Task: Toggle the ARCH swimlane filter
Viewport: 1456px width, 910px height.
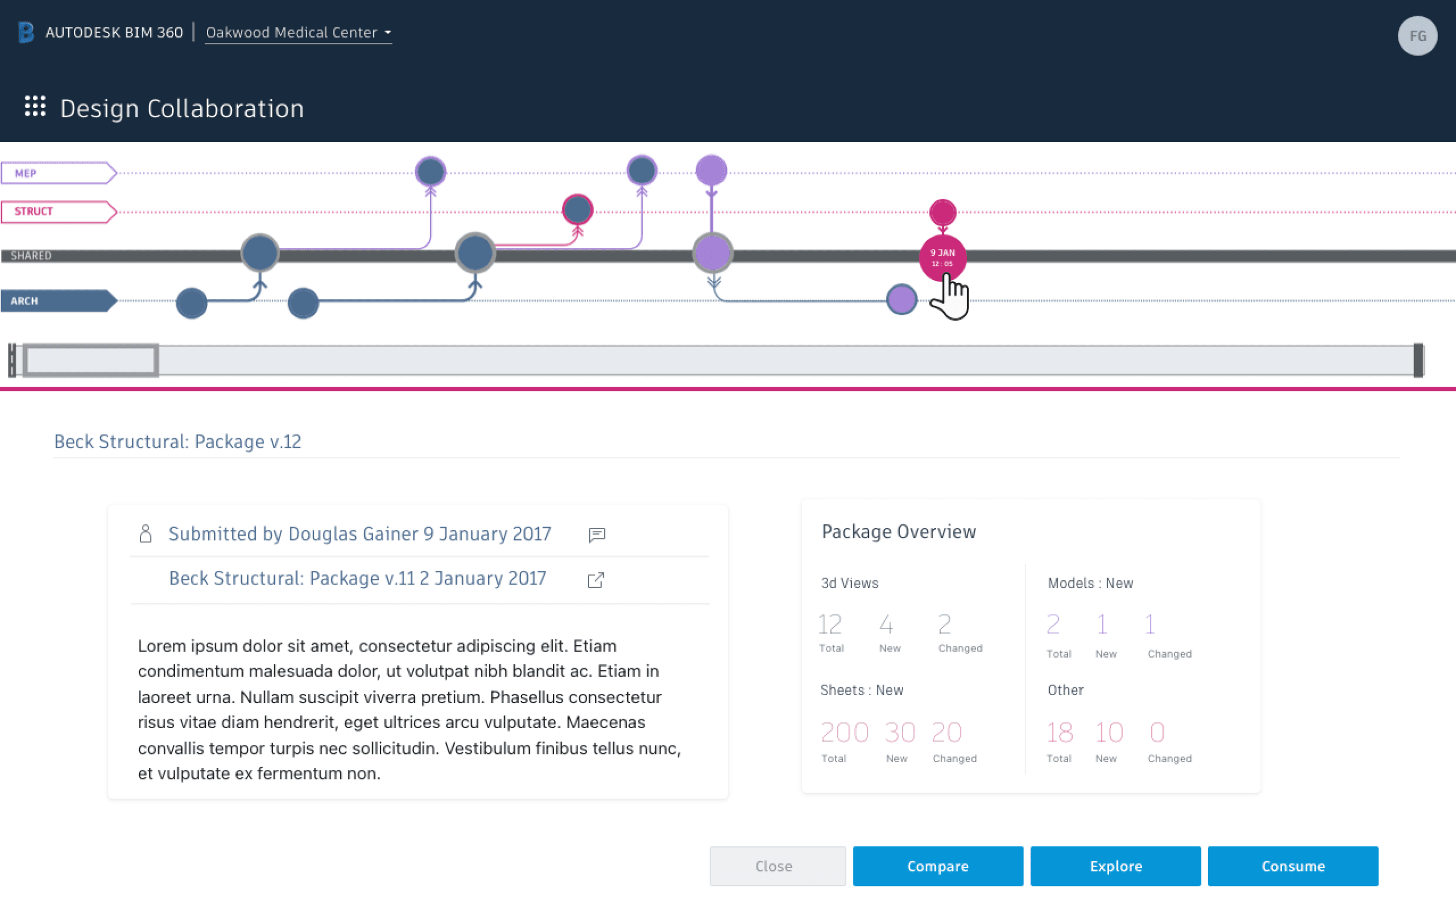Action: point(54,301)
